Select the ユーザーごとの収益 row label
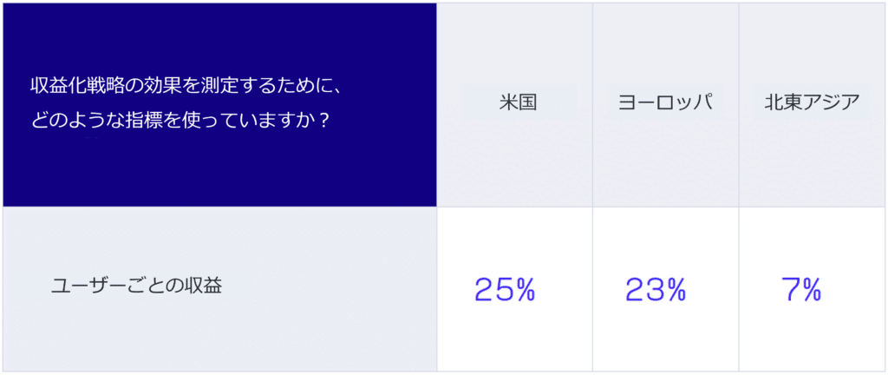 click(136, 286)
